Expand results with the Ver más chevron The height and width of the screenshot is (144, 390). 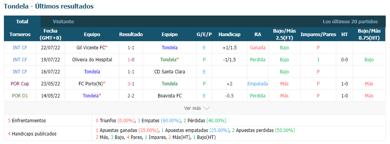click(x=207, y=108)
